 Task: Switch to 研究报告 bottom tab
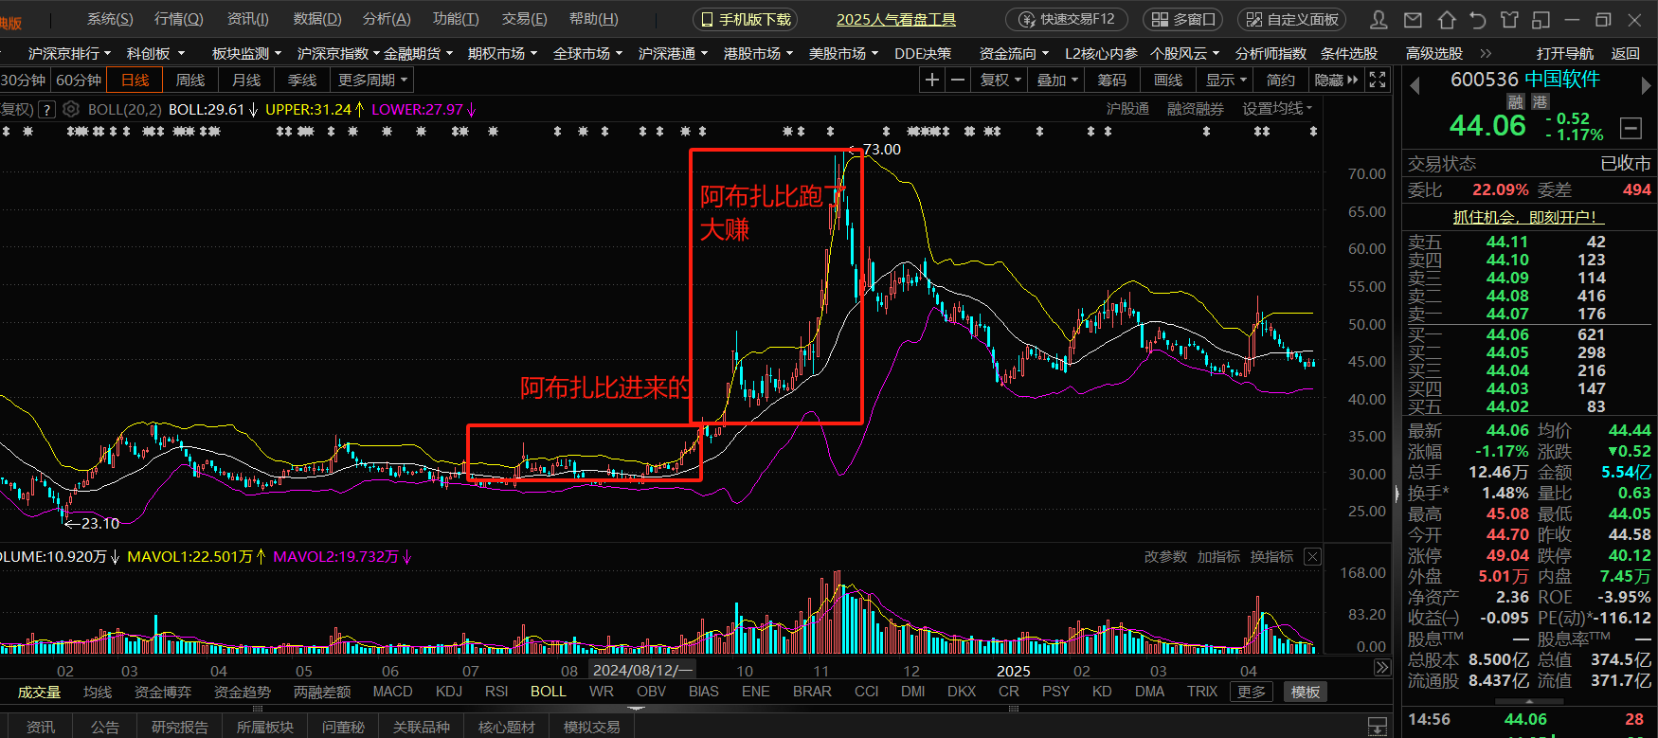coord(180,727)
